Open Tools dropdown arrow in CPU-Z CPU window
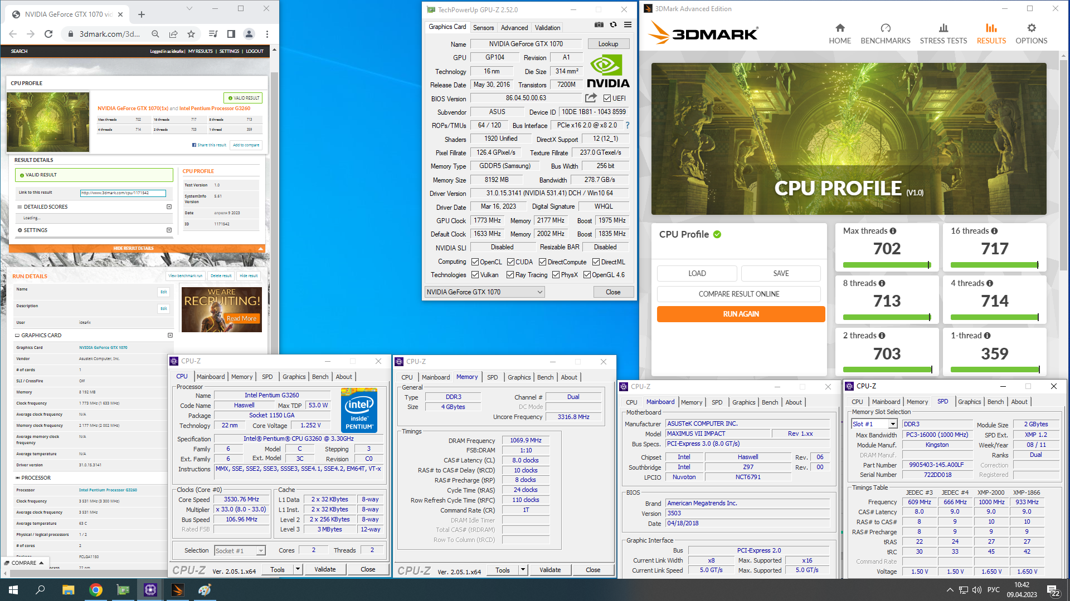This screenshot has height=601, width=1070. (x=298, y=569)
